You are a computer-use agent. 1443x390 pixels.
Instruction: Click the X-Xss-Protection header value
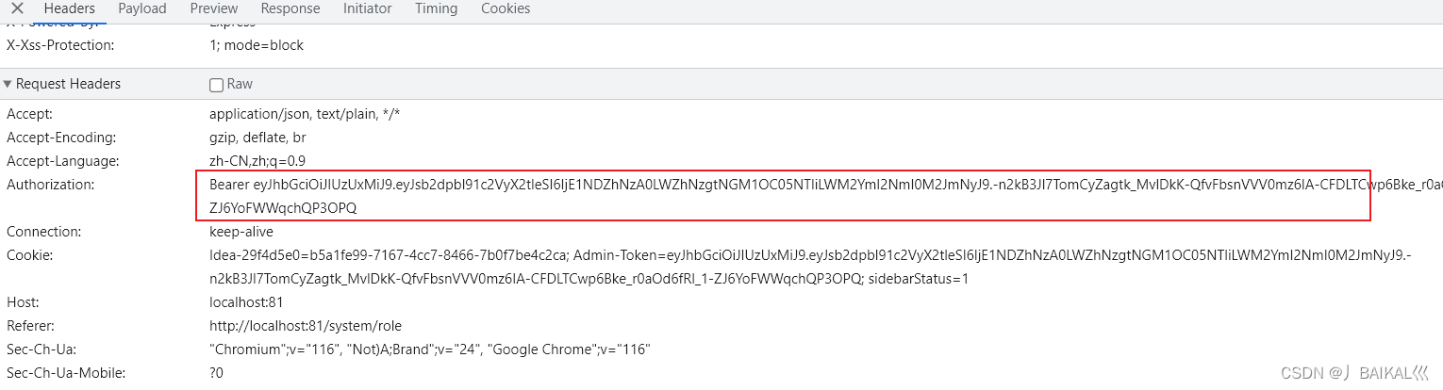pos(257,45)
